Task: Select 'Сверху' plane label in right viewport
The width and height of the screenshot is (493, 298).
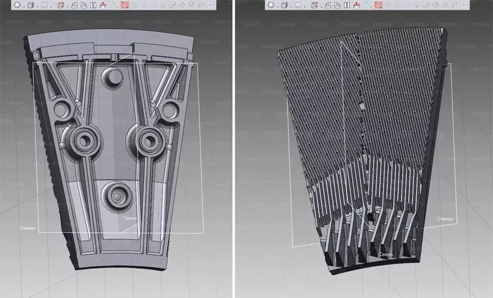Action: click(x=386, y=254)
